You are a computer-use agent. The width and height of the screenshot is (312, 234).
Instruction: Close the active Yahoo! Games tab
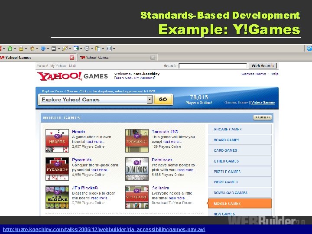click(72, 58)
